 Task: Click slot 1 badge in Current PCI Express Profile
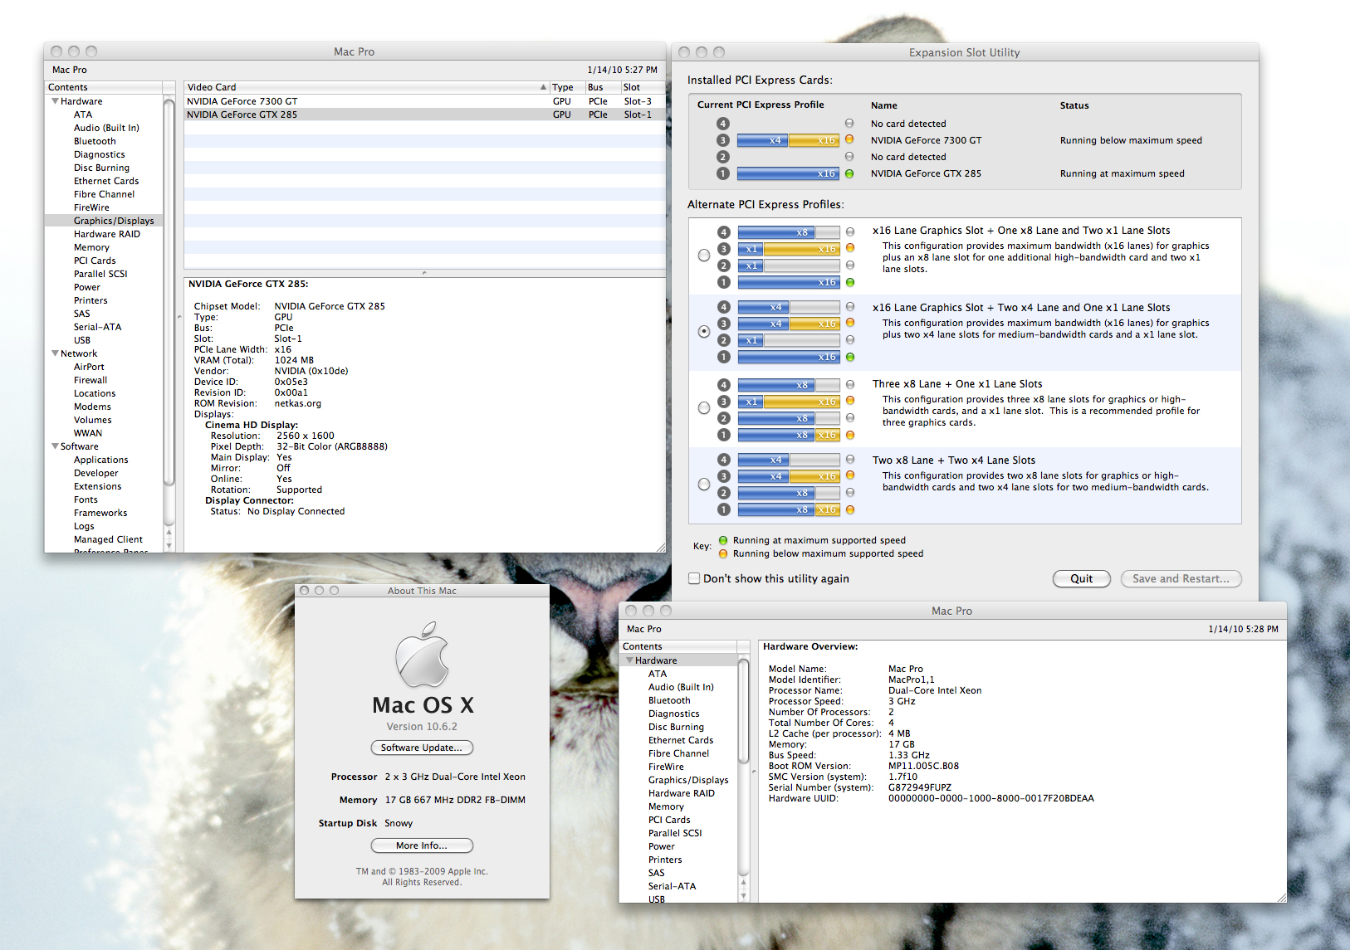pyautogui.click(x=723, y=173)
